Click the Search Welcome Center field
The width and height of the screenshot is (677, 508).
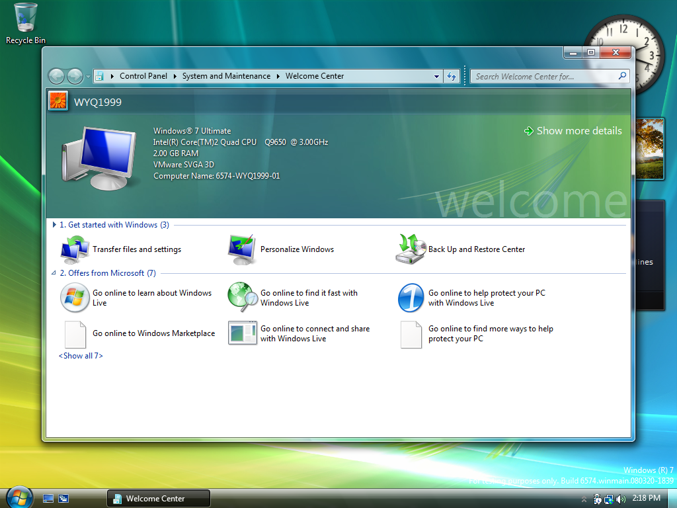[545, 77]
